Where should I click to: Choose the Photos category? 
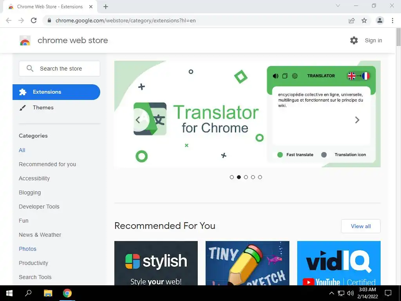(x=28, y=249)
